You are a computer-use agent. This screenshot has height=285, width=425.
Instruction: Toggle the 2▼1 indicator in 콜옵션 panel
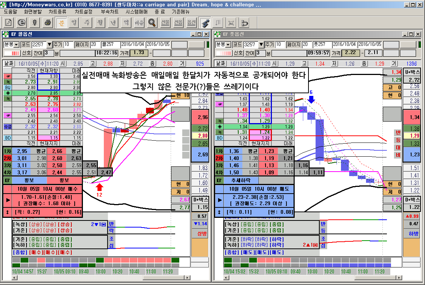98,224
